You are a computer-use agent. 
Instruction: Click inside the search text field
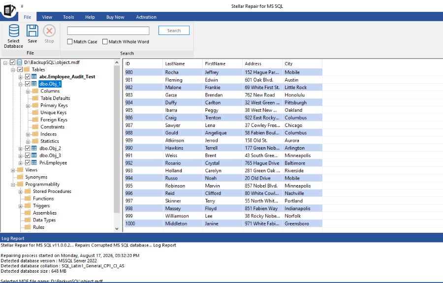108,31
